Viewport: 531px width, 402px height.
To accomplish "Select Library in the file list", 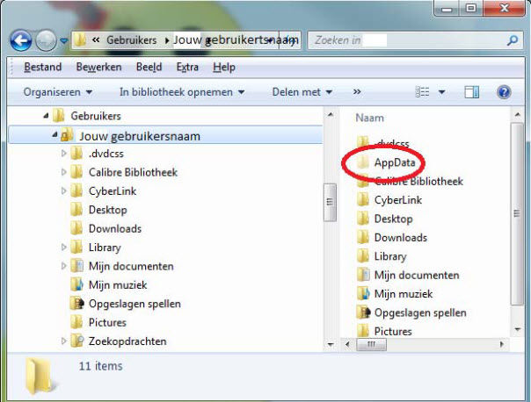I will pos(390,256).
